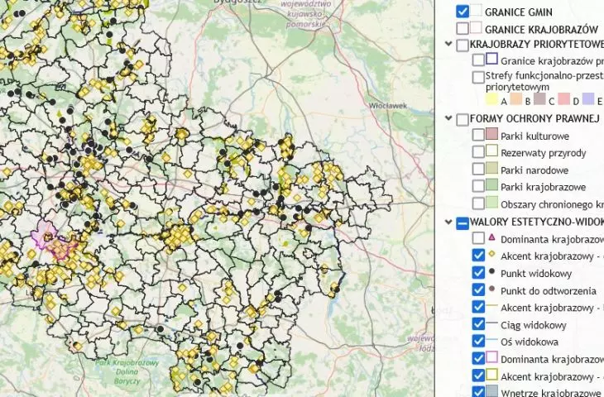
Task: Click the Parki narodowe legend swatch
Action: pyautogui.click(x=491, y=168)
